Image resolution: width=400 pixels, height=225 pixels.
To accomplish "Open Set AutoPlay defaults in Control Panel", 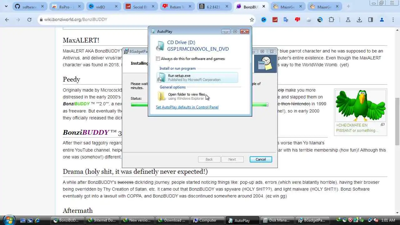I will pyautogui.click(x=187, y=107).
